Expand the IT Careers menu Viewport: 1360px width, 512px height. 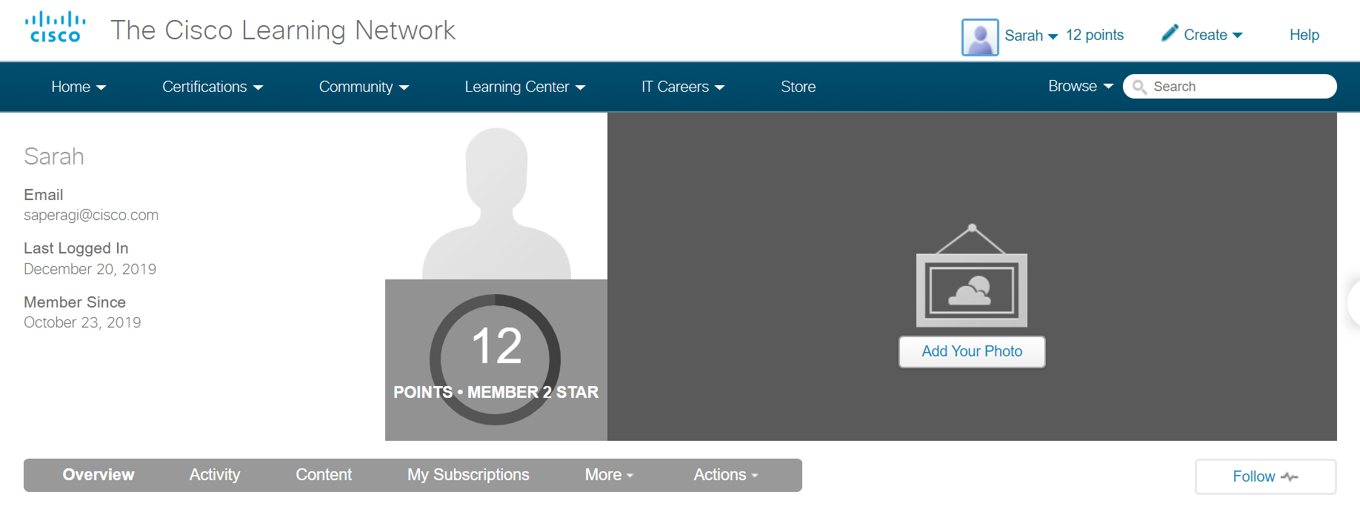coord(683,87)
